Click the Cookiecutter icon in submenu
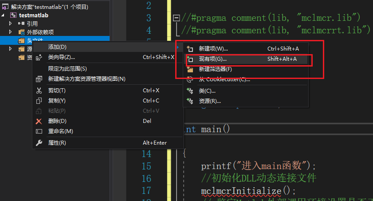373x201 pixels. (x=190, y=79)
